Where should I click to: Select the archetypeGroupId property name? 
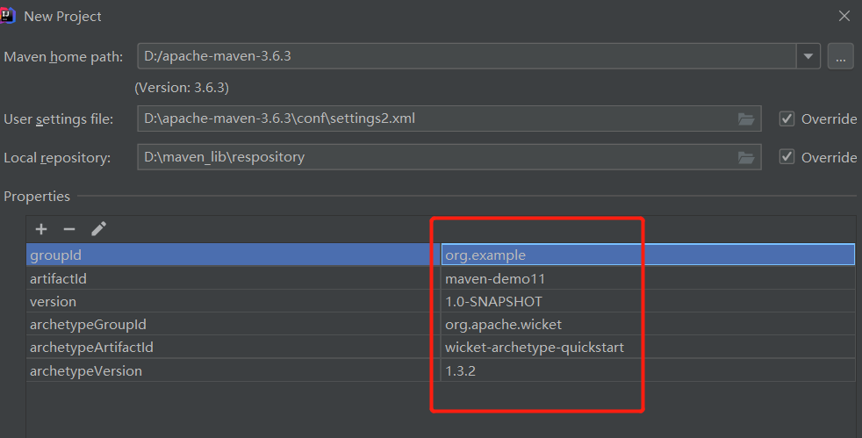click(88, 325)
